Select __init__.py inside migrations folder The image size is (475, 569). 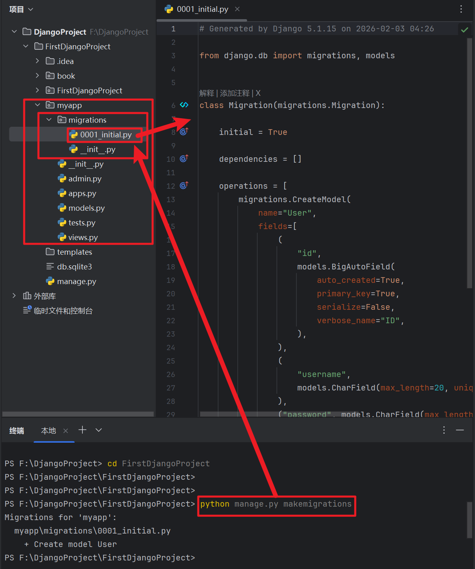coord(97,149)
